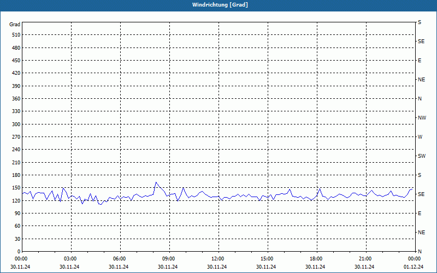Click the 21:00 time label
Image resolution: width=437 pixels, height=273 pixels.
coord(365,259)
